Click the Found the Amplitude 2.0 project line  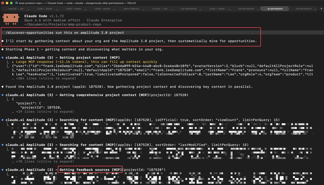[x=129, y=87]
